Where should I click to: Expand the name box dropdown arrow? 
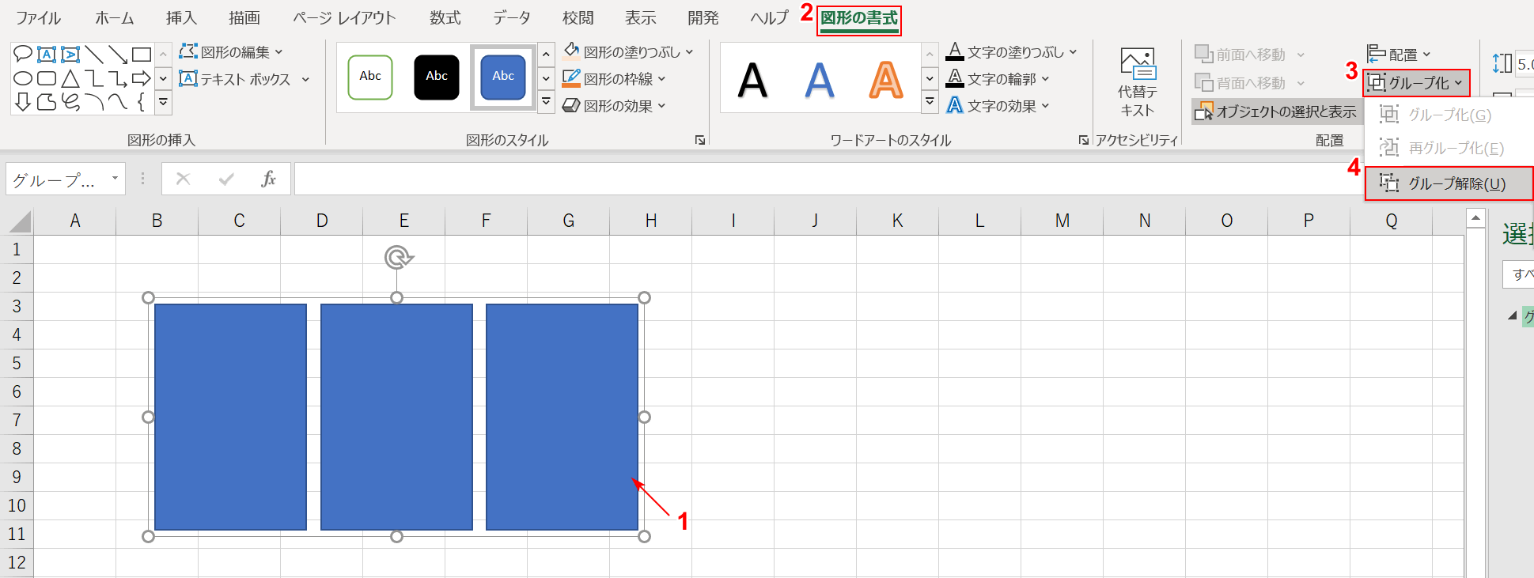pos(116,179)
